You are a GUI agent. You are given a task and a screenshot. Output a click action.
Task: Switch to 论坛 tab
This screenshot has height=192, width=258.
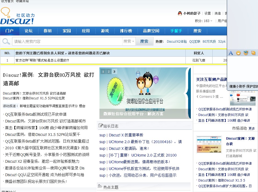[x=29, y=31]
